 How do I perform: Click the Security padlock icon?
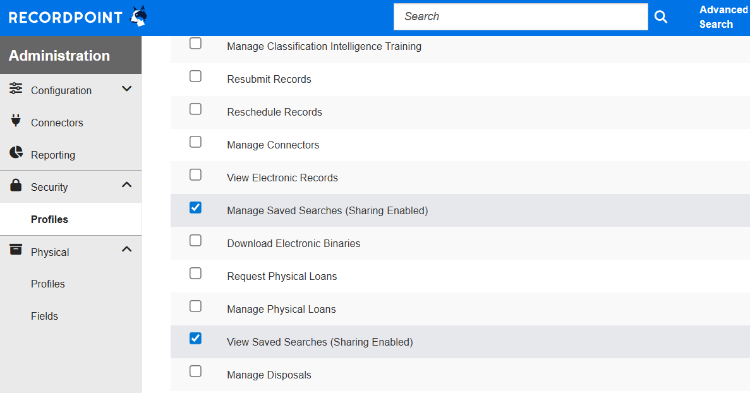click(x=16, y=186)
